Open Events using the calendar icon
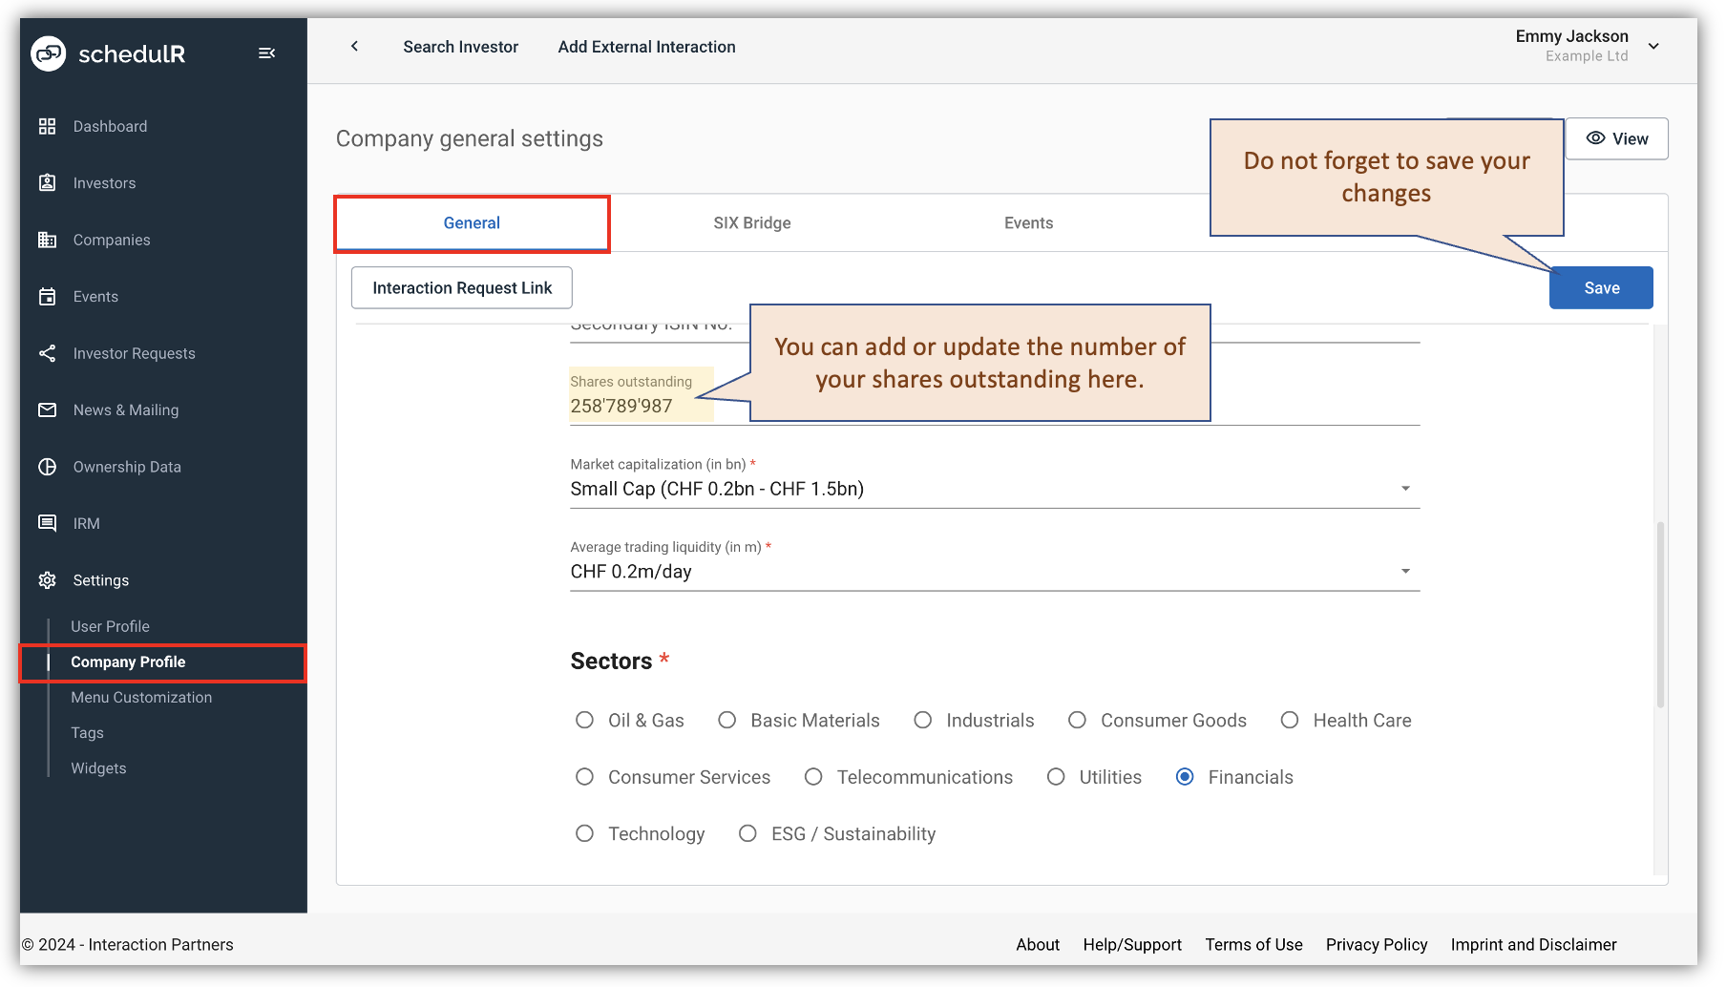This screenshot has height=987, width=1726. tap(48, 296)
